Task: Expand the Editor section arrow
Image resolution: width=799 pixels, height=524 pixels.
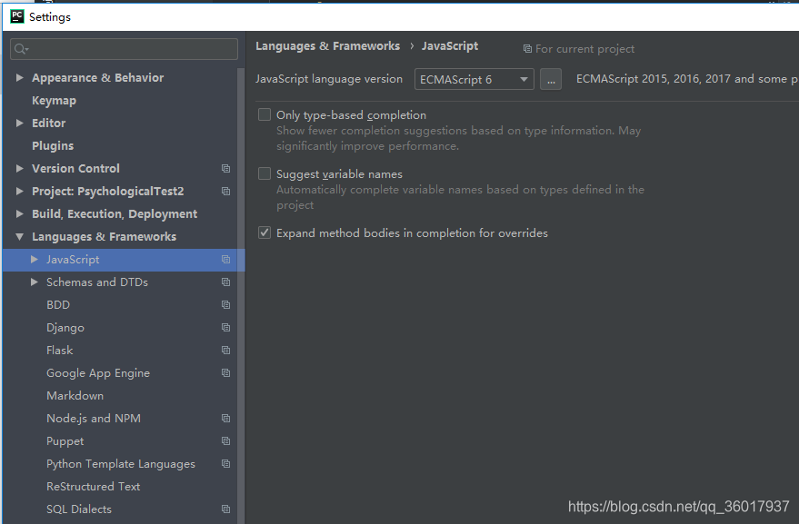Action: click(x=19, y=123)
